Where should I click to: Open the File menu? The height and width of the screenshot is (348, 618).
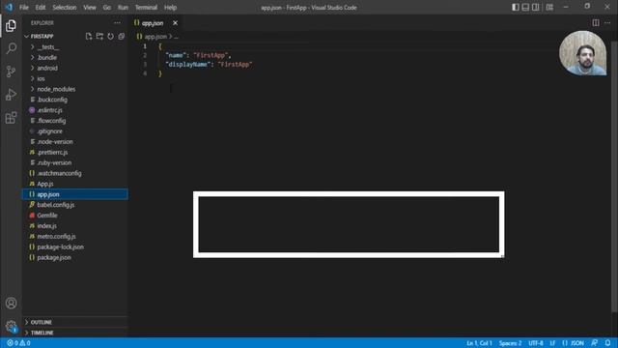24,7
